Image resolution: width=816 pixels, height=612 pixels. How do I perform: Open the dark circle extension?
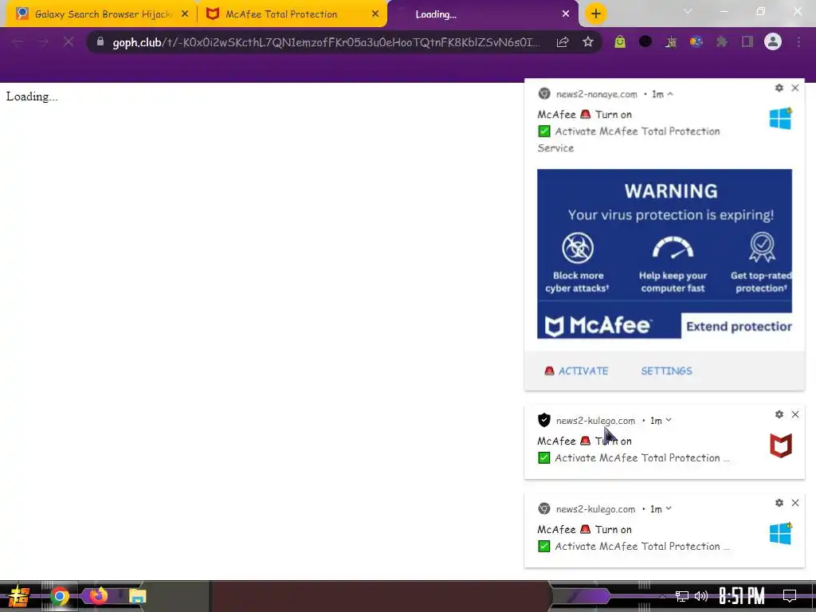[645, 41]
